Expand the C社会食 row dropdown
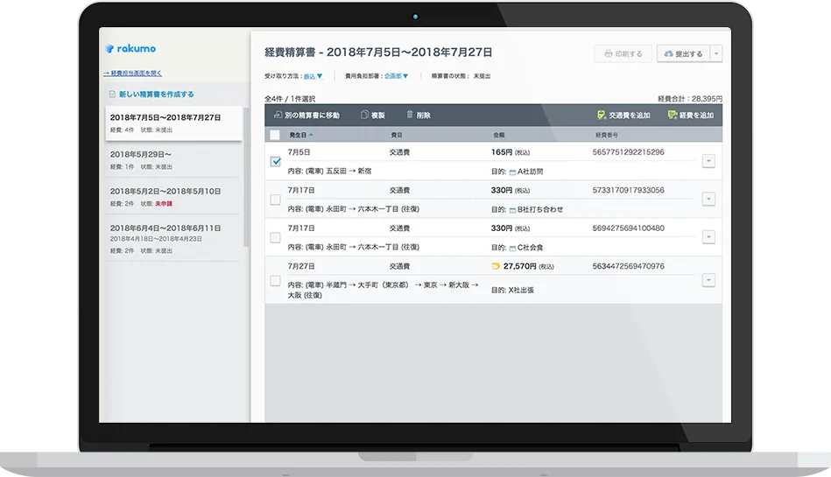Image resolution: width=831 pixels, height=477 pixels. click(x=708, y=237)
